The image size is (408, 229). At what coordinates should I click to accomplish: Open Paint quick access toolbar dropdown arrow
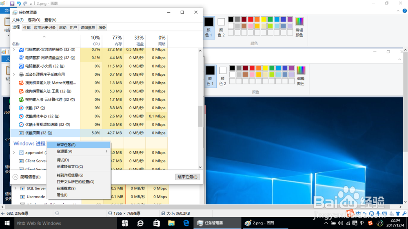point(31,4)
